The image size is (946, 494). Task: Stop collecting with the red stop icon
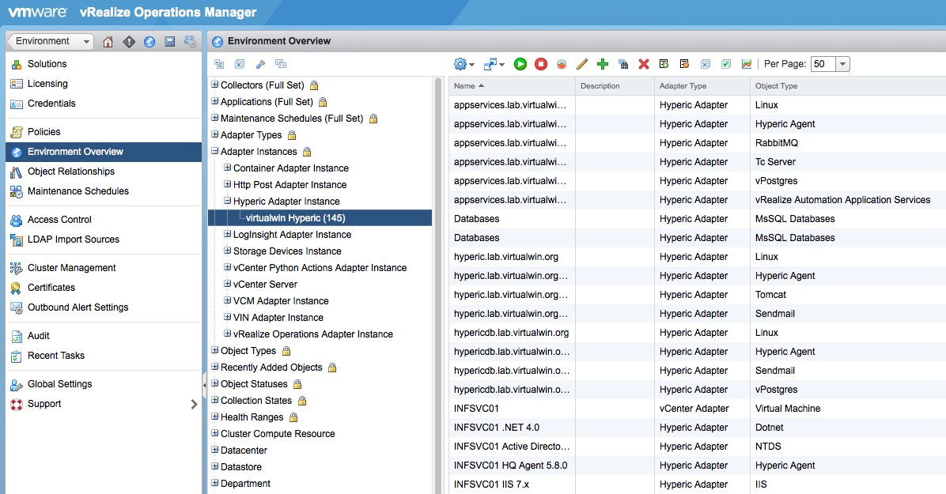click(x=540, y=64)
